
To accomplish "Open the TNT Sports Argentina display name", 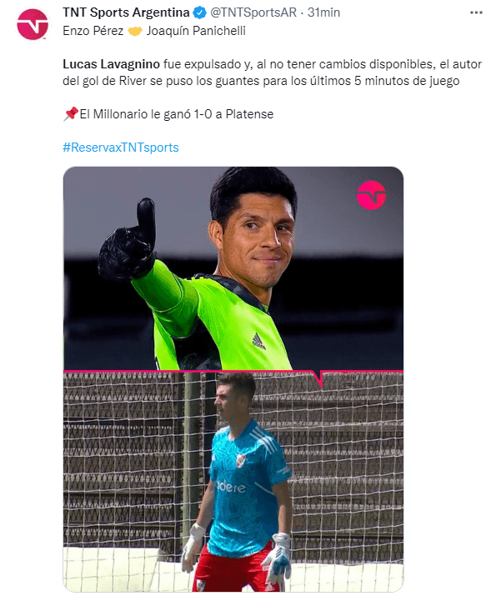I will point(126,13).
